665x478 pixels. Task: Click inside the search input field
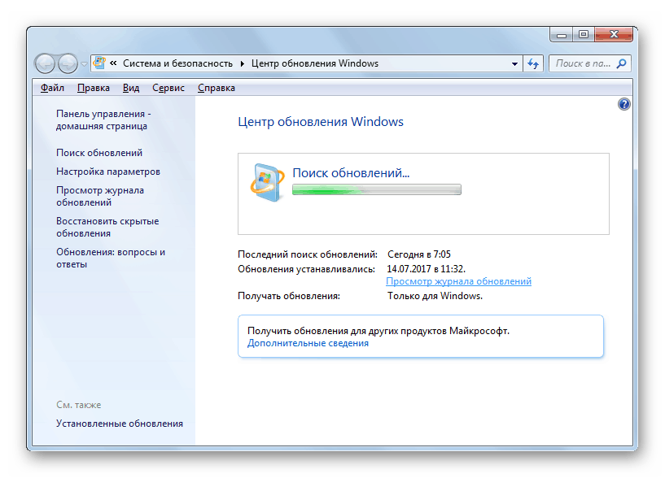tap(582, 63)
